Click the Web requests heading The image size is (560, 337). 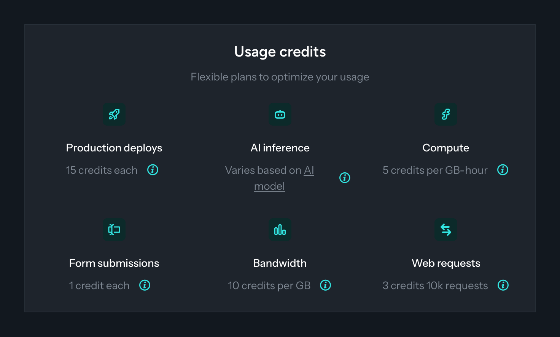[x=446, y=263]
